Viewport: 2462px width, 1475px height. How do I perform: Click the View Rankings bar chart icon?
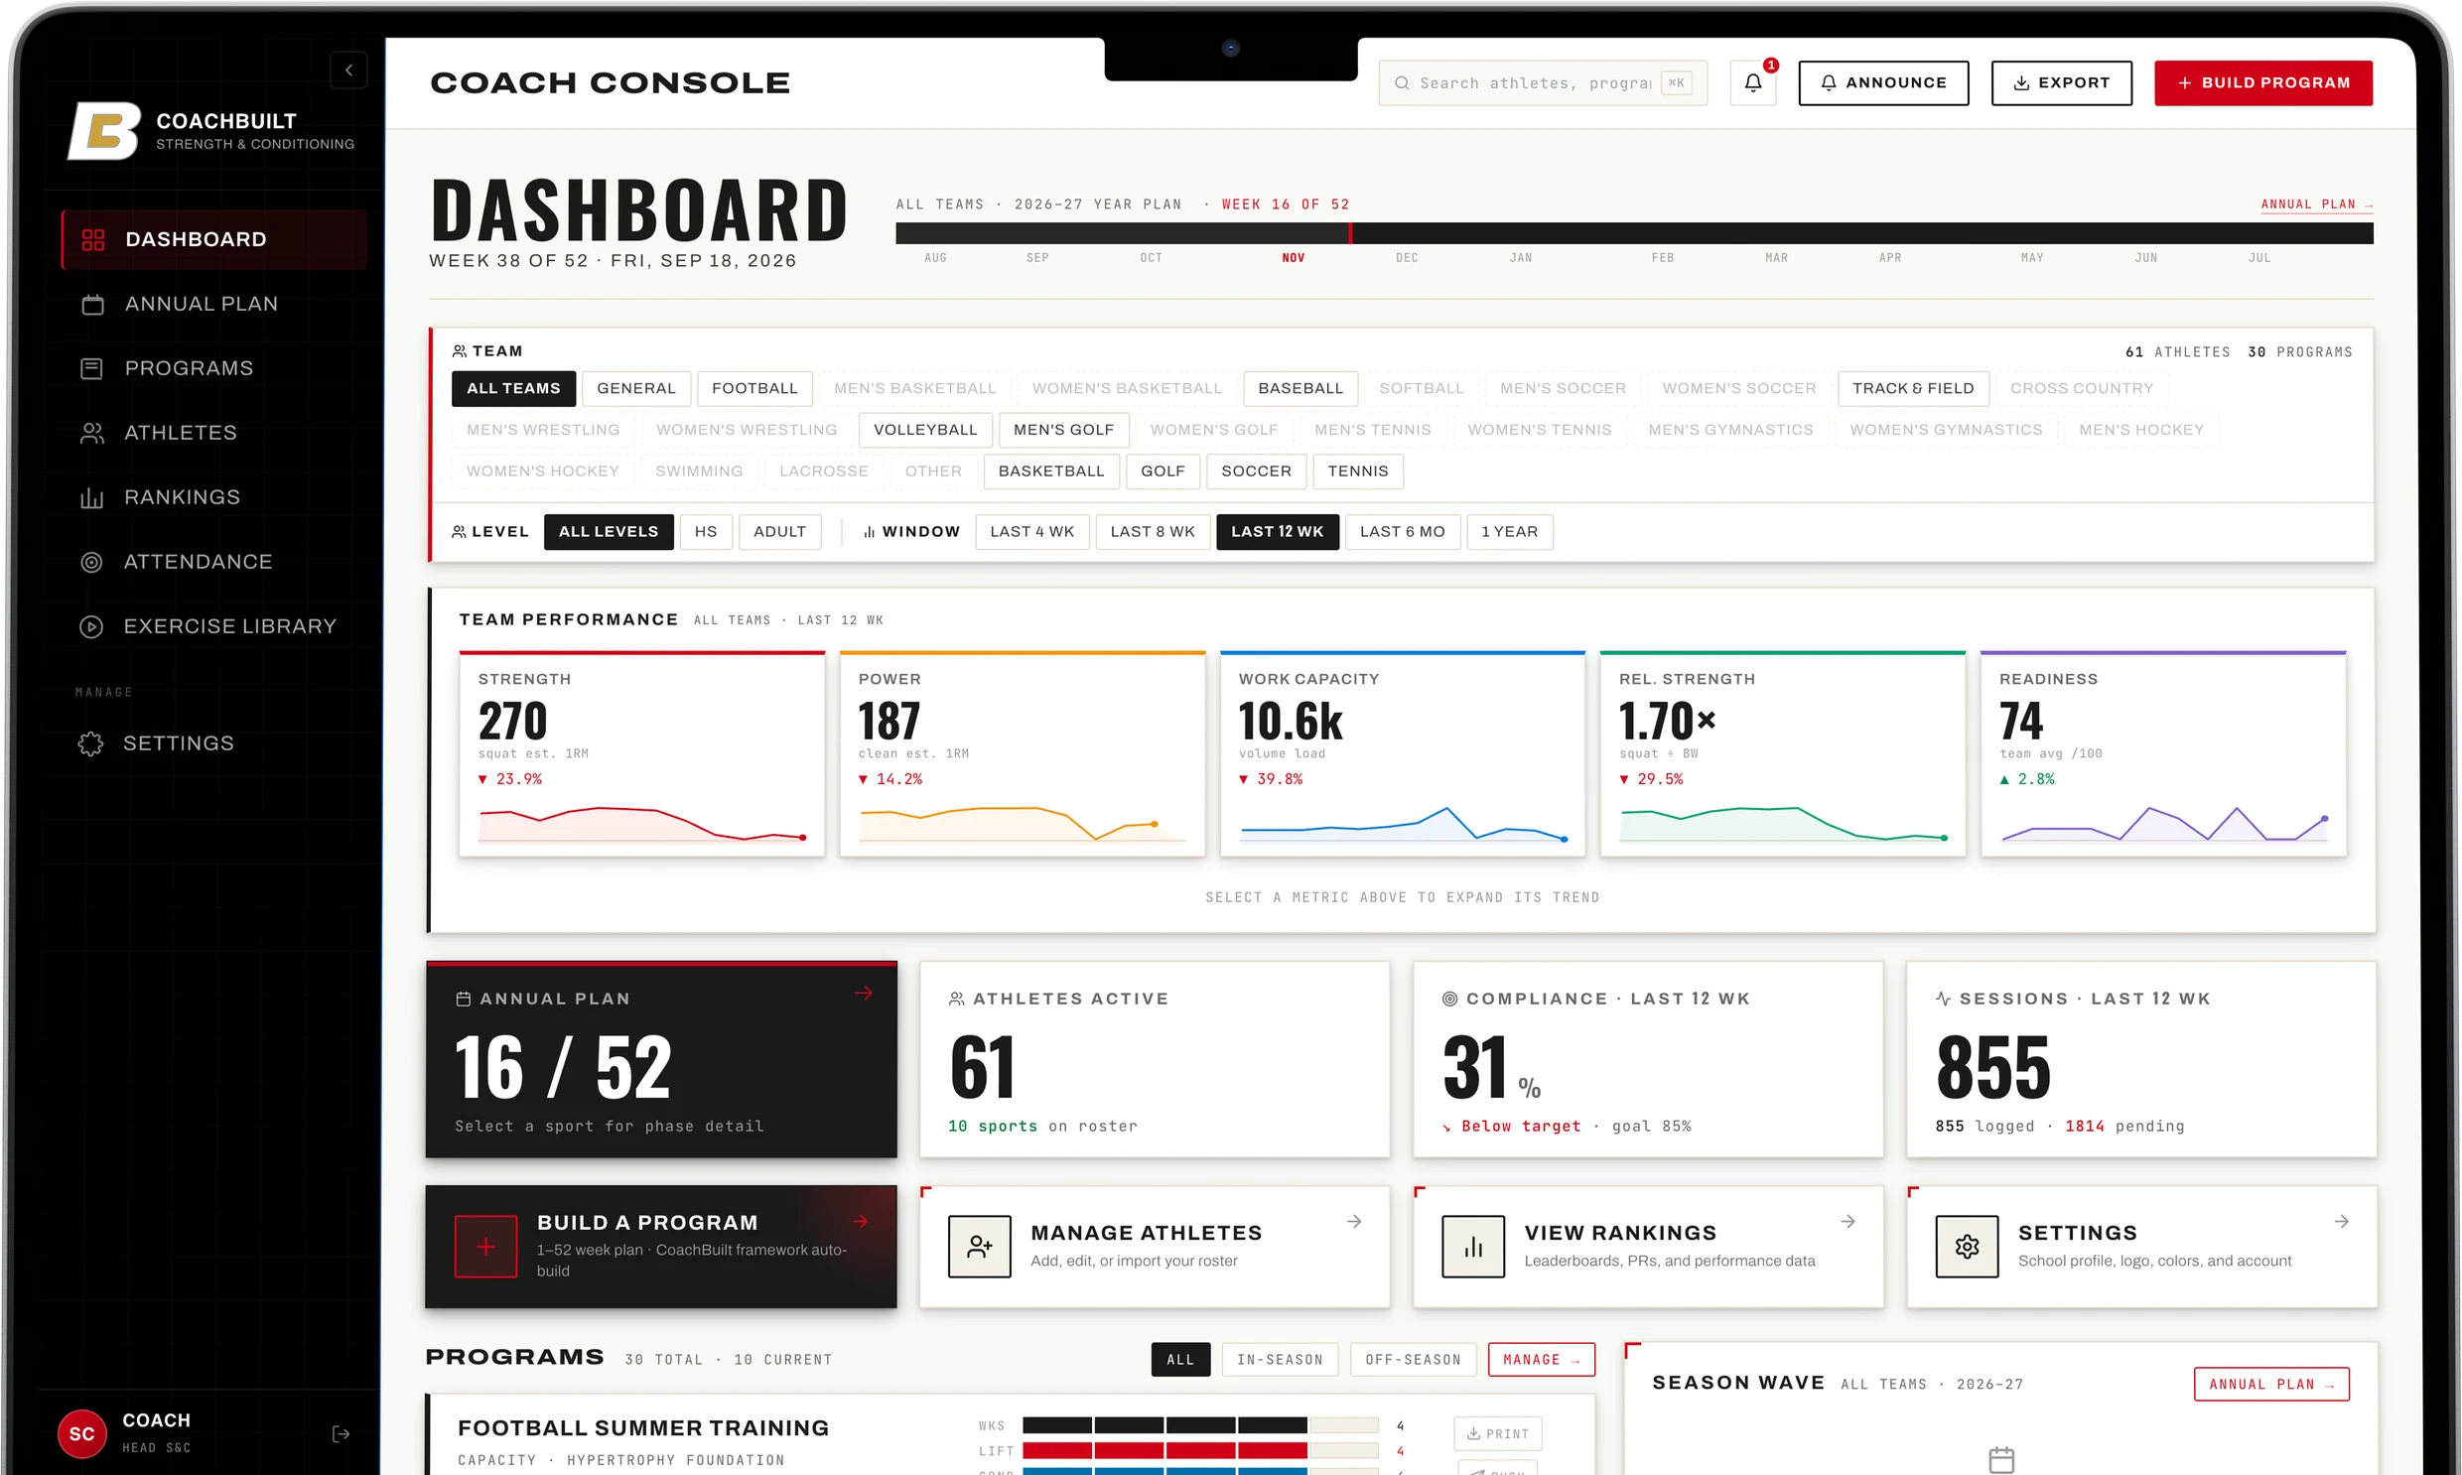point(1473,1247)
